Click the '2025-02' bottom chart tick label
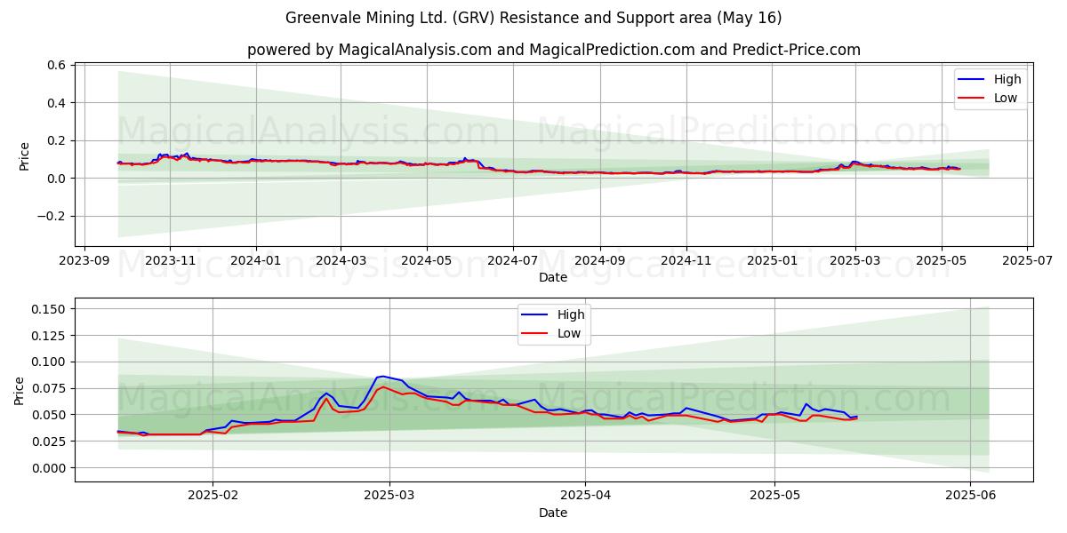 pyautogui.click(x=213, y=496)
